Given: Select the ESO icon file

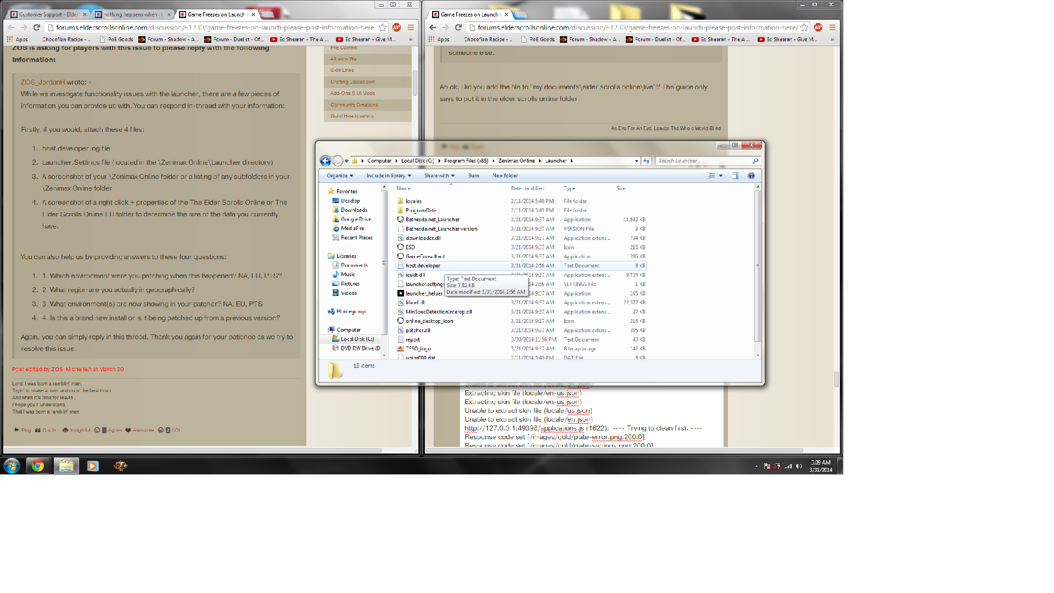Looking at the screenshot, I should [410, 247].
